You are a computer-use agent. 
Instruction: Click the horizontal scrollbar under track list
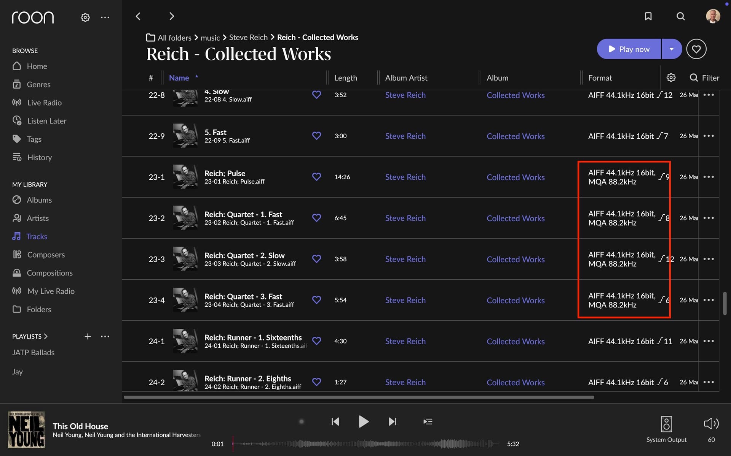pos(359,397)
